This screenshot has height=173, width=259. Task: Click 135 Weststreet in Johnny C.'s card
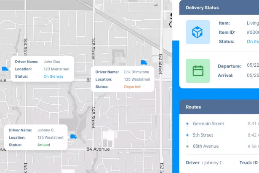(51, 138)
